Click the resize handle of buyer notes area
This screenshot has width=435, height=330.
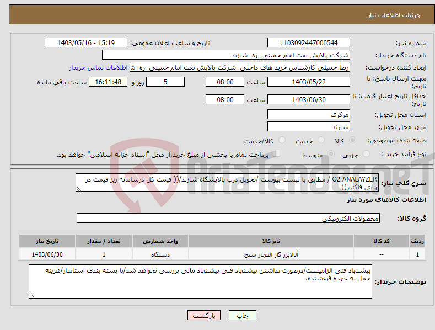pos(31,296)
